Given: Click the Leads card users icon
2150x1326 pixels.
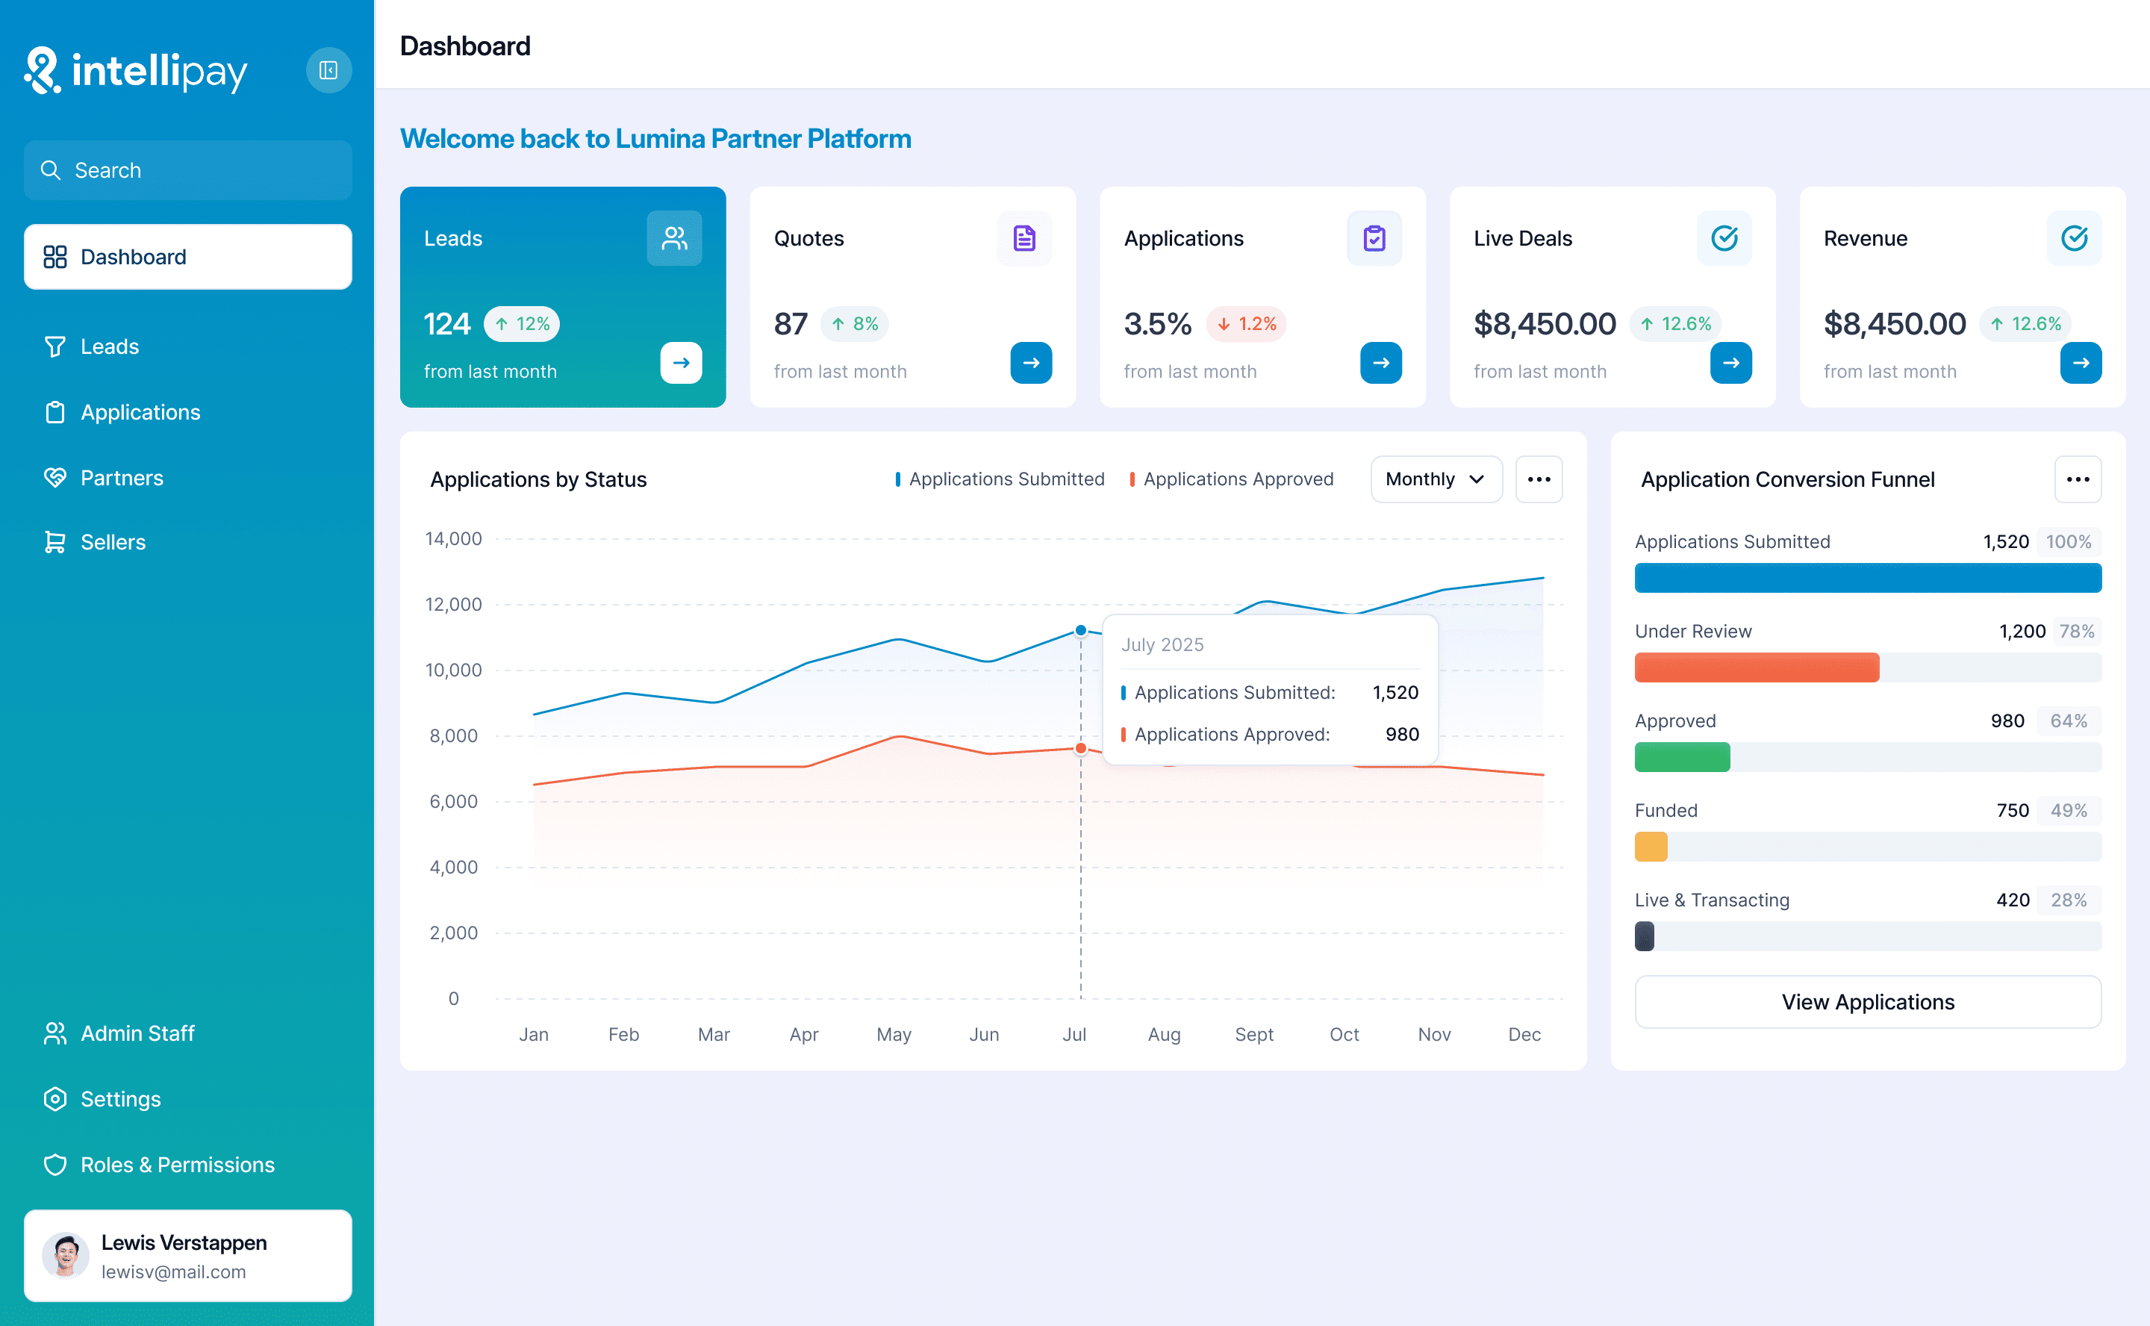Looking at the screenshot, I should coord(673,237).
